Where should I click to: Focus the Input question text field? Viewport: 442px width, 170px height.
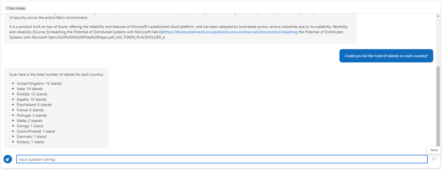222,159
